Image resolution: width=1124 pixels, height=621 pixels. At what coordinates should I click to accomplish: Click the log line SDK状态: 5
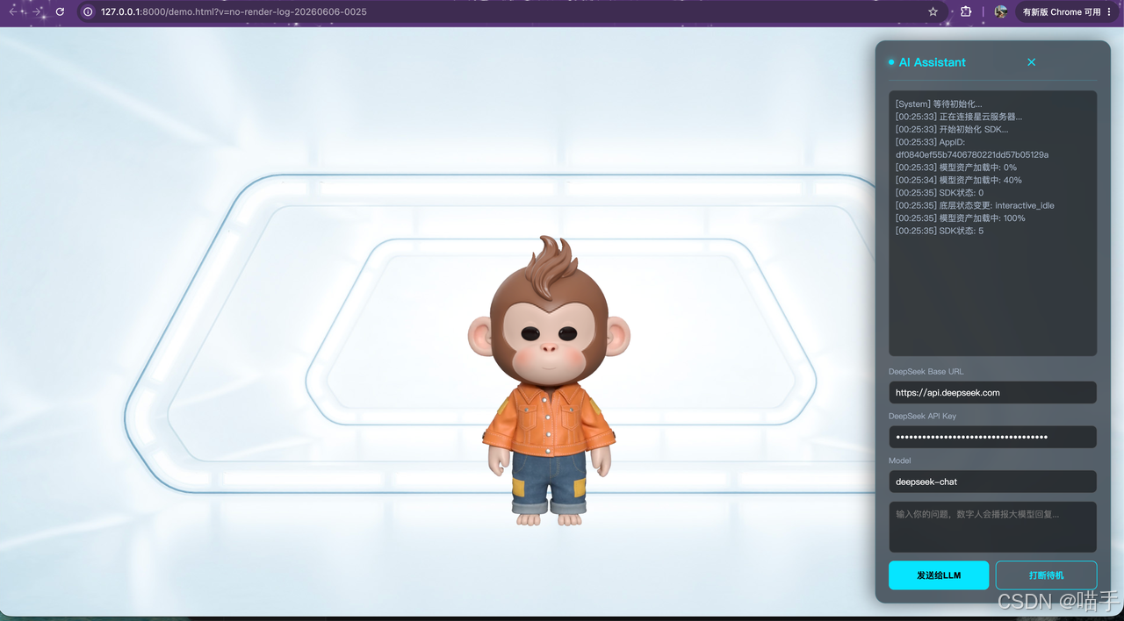pos(940,231)
